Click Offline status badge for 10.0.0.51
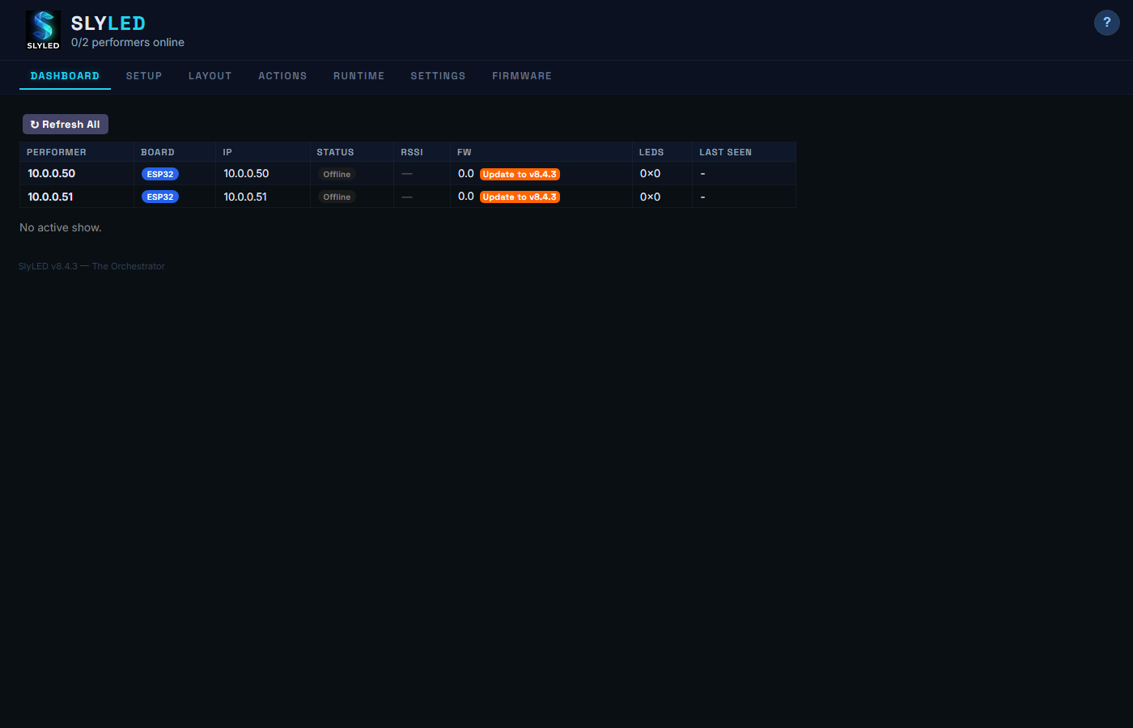The image size is (1133, 728). click(x=337, y=197)
